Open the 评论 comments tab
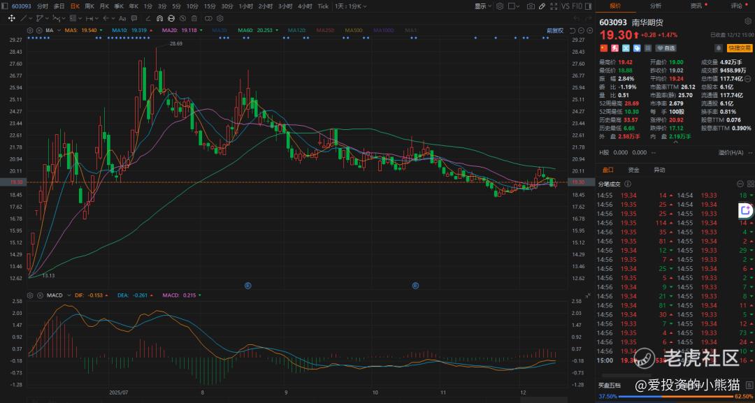This screenshot has width=755, height=403. click(x=737, y=6)
